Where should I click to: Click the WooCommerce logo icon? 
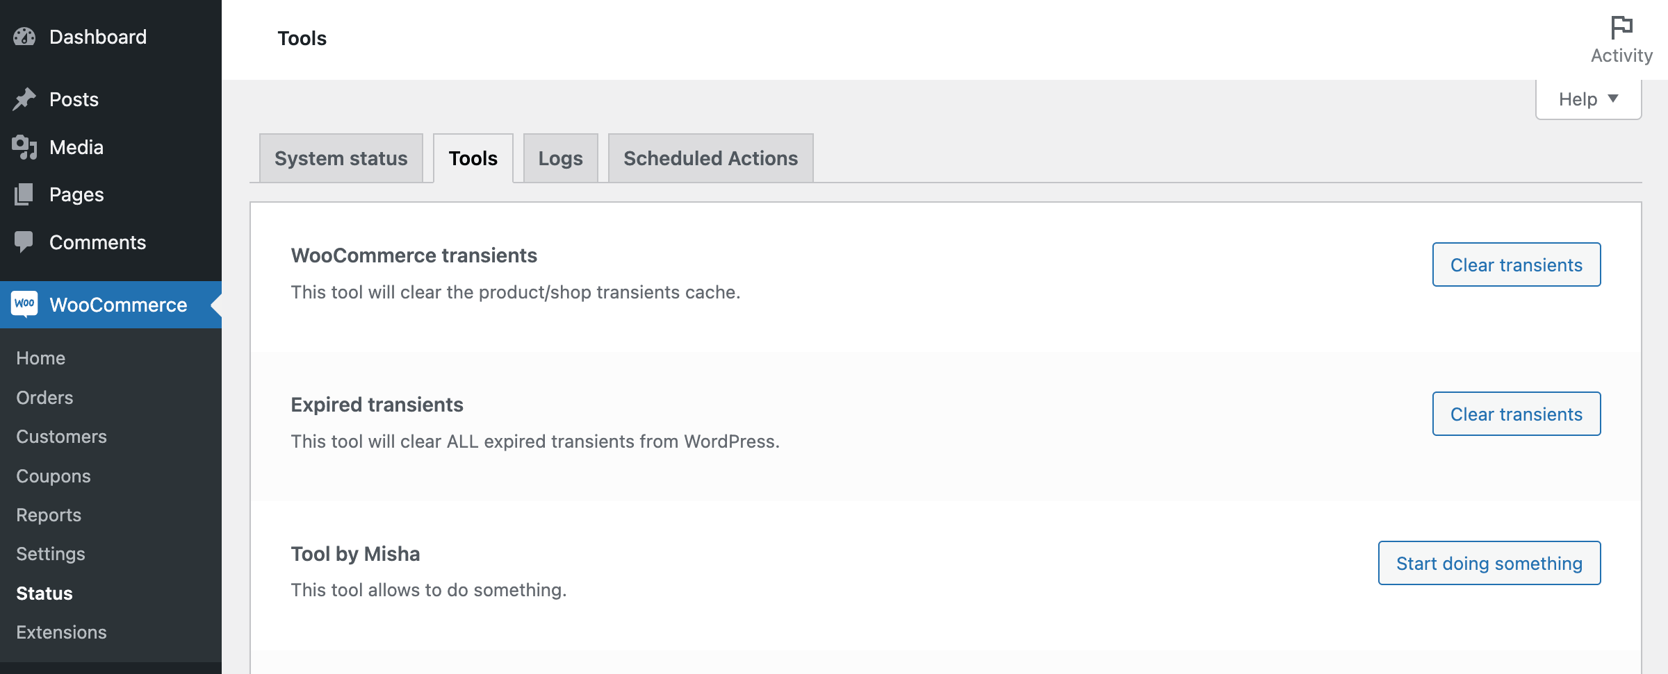click(x=25, y=304)
